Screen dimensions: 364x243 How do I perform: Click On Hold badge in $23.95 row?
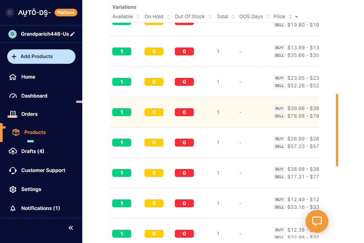coord(154,82)
